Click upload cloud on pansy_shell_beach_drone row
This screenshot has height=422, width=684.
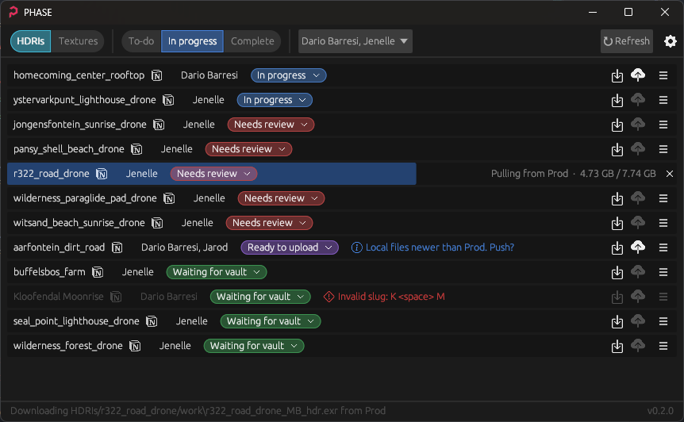click(638, 148)
